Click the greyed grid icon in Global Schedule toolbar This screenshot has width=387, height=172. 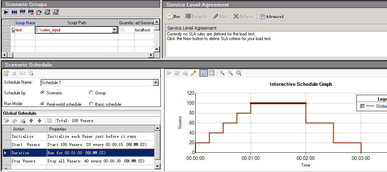[50, 121]
